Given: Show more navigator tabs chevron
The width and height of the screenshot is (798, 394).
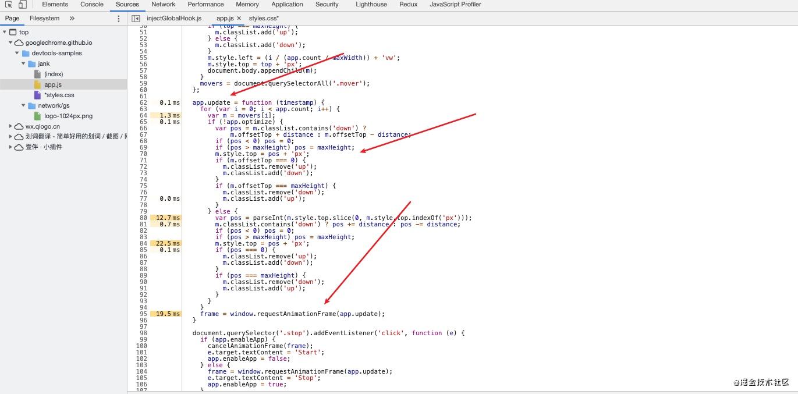Looking at the screenshot, I should click(x=72, y=19).
